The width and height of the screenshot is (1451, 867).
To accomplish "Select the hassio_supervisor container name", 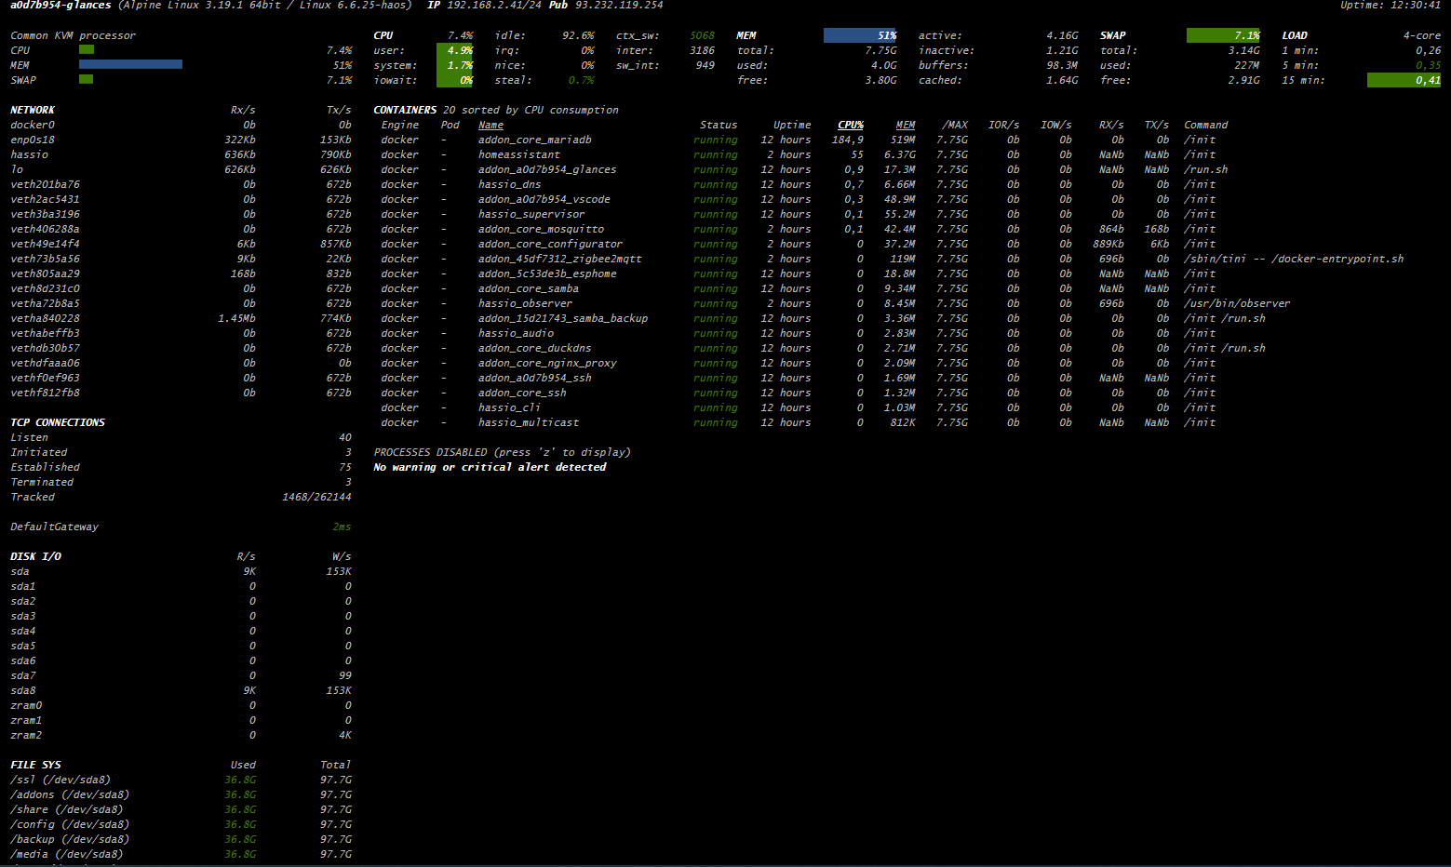I will [x=531, y=214].
